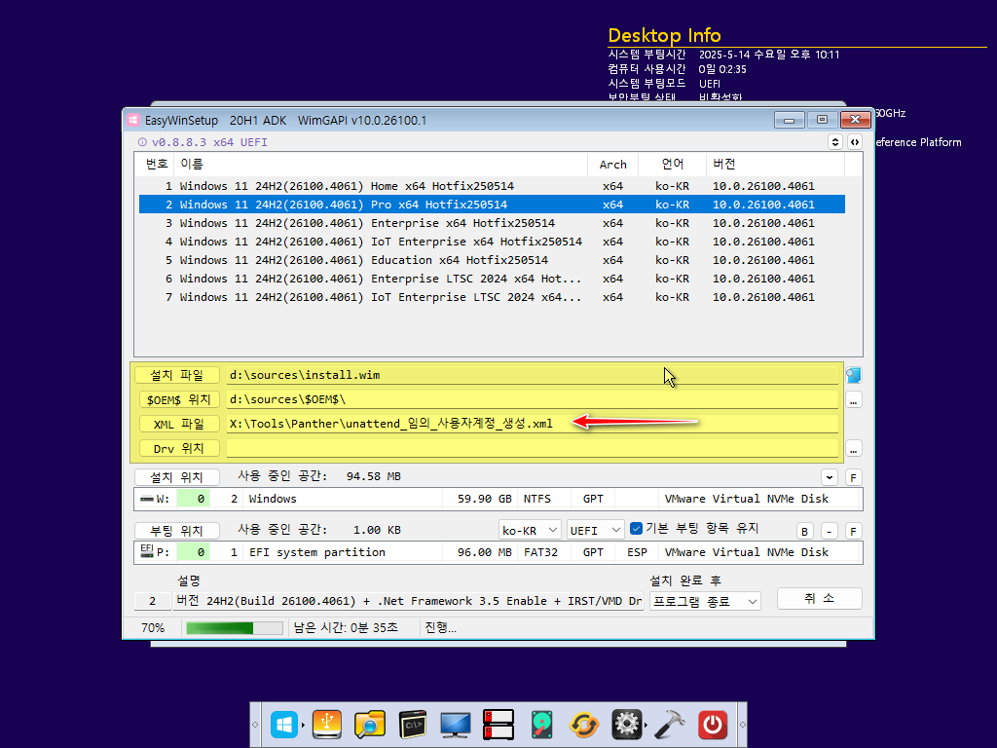Viewport: 997px width, 748px height.
Task: Click the dock's right edge handle
Action: [x=742, y=725]
